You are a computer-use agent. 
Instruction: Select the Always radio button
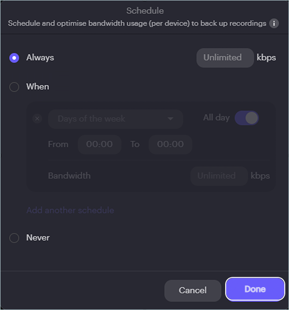click(x=14, y=58)
